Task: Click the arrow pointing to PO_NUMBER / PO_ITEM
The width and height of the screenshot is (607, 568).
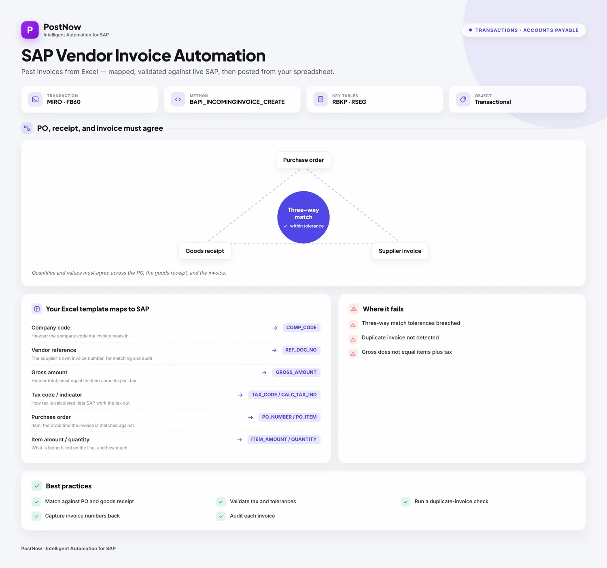Action: (250, 418)
